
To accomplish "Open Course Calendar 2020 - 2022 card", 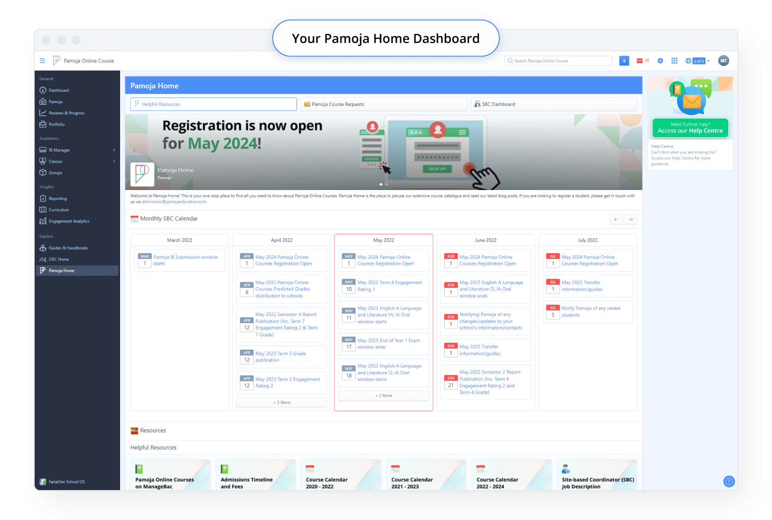I will point(341,475).
